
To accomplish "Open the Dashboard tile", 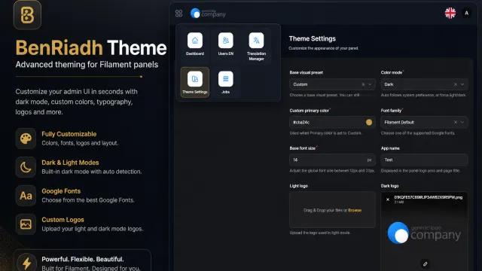I will [195, 44].
